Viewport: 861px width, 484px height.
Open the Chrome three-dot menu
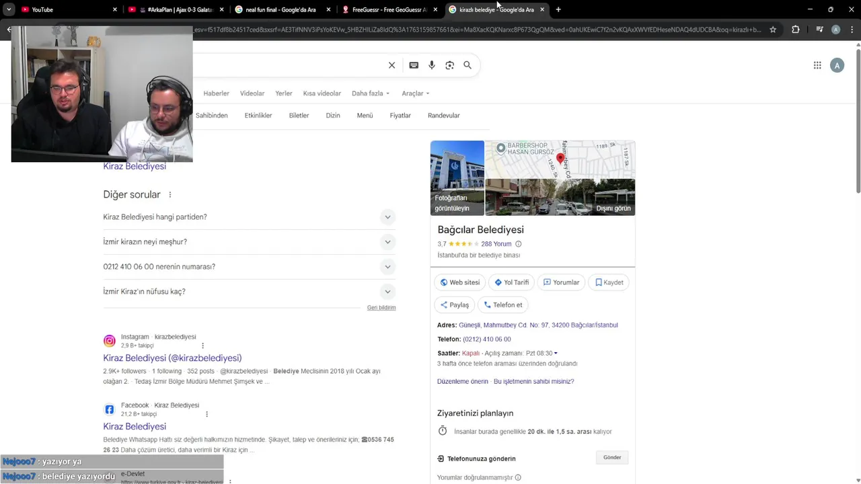852,30
